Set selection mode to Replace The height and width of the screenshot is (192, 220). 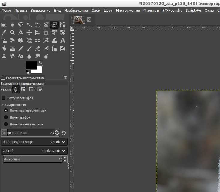[16, 89]
